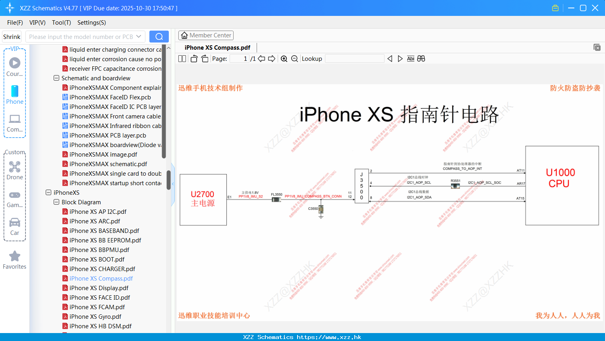Open iPhone XS Display.pdf

tap(99, 288)
